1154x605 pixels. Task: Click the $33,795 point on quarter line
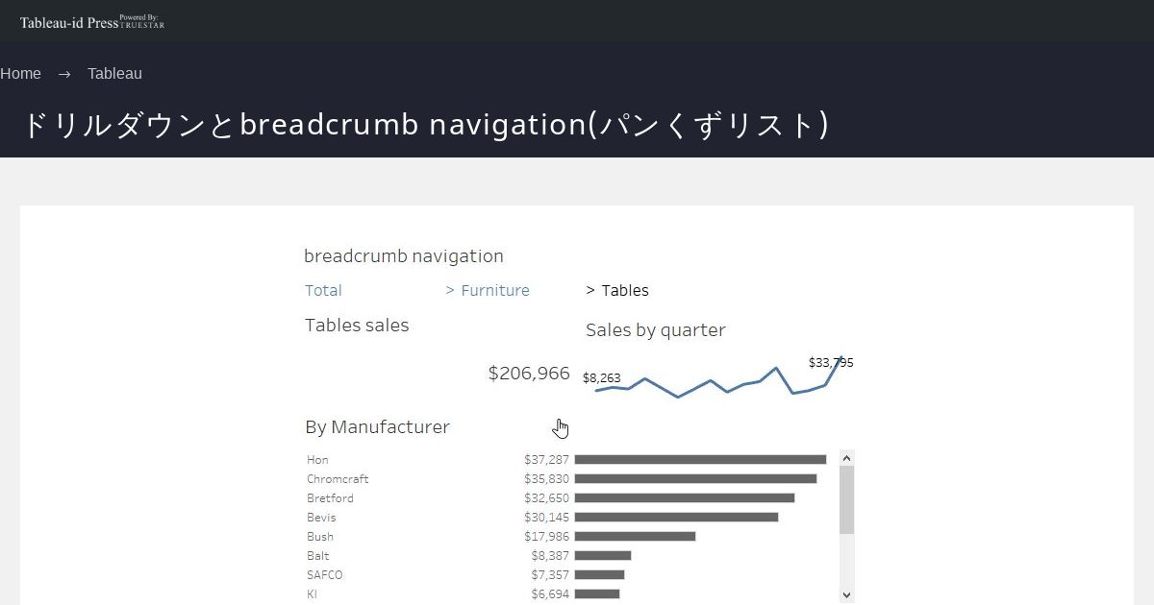(x=840, y=358)
